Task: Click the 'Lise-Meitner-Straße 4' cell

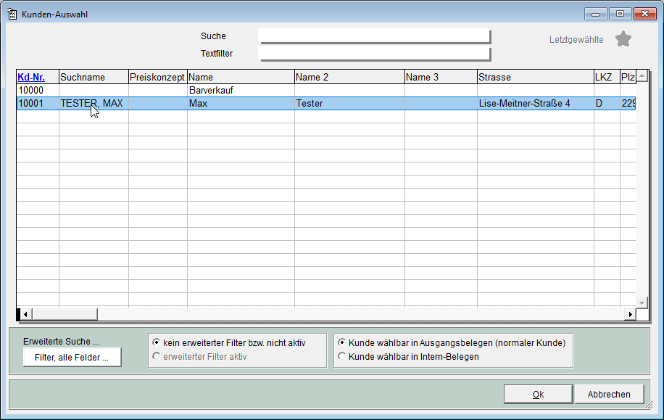Action: [535, 104]
